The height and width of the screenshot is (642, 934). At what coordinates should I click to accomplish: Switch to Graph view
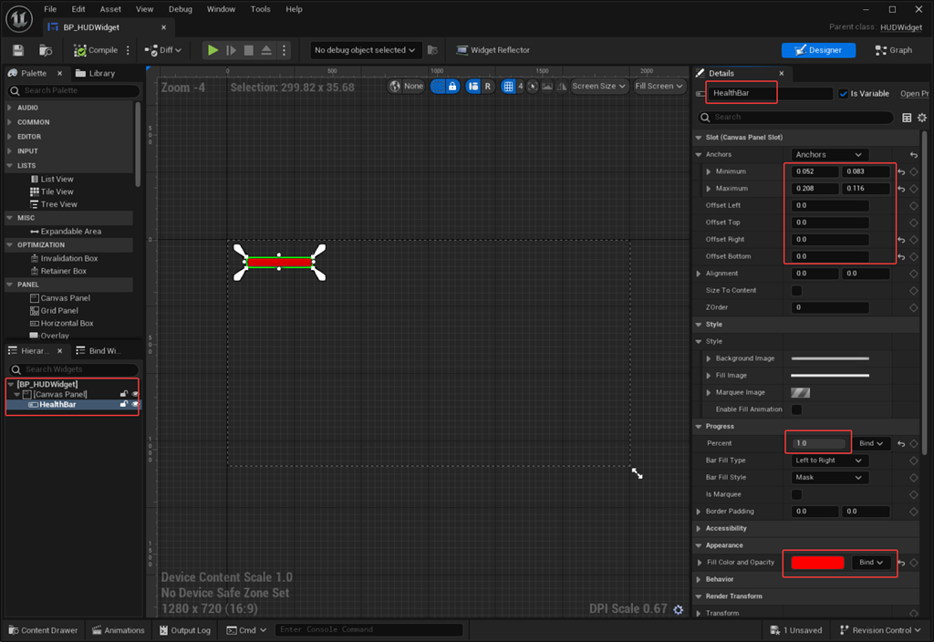tap(893, 50)
